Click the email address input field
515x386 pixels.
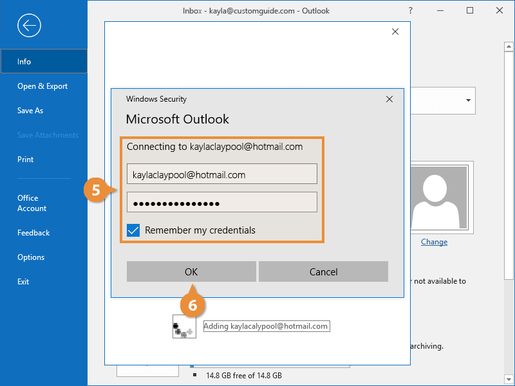[222, 174]
